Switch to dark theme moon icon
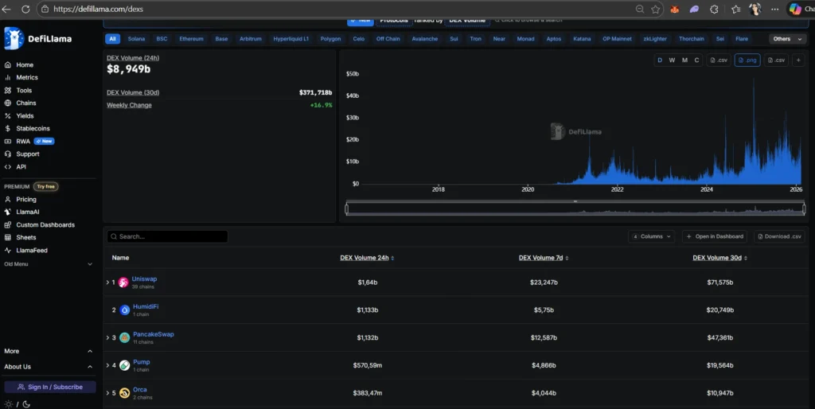This screenshot has width=815, height=409. pyautogui.click(x=26, y=404)
